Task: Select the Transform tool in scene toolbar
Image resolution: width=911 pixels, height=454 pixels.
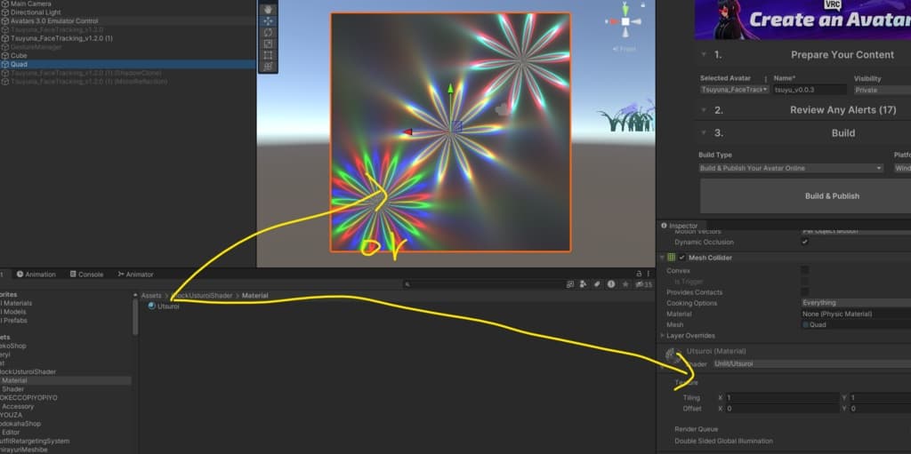Action: [x=268, y=67]
